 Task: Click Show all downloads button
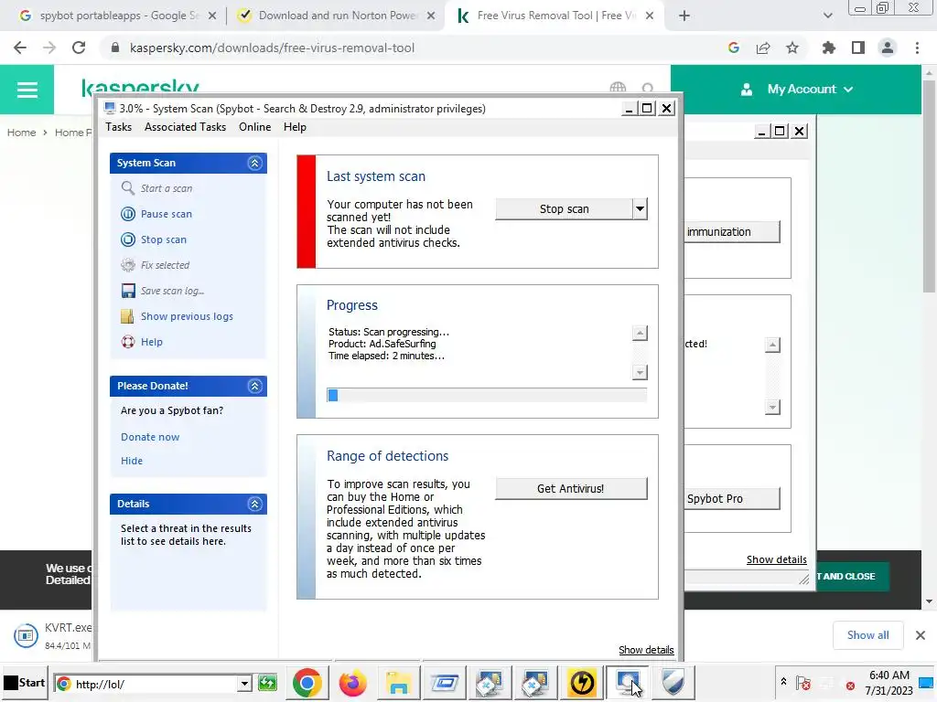(x=867, y=635)
